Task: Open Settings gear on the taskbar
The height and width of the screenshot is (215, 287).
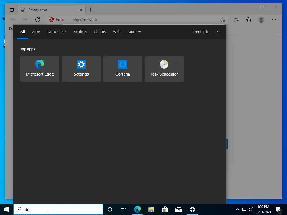Action: coord(192,209)
